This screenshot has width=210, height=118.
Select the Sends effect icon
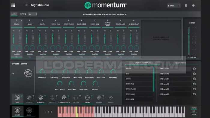[x=111, y=98]
